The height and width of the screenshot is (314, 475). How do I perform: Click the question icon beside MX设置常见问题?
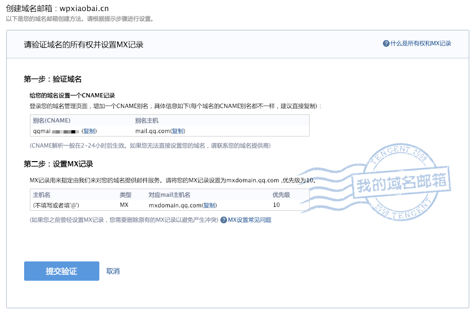[x=224, y=220]
